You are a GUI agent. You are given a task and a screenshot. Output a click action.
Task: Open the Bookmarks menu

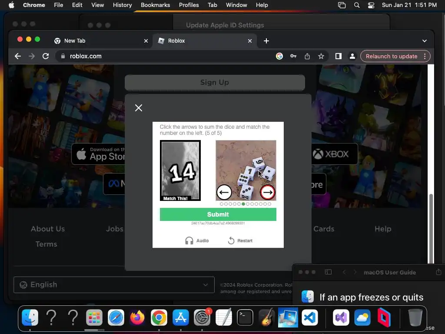155,5
